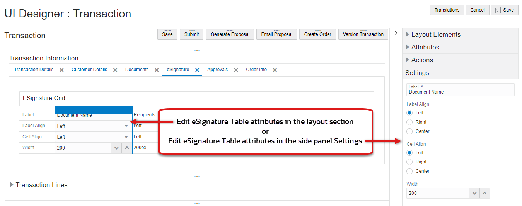Switch to the Customer Details tab
This screenshot has height=206, width=522.
(89, 70)
